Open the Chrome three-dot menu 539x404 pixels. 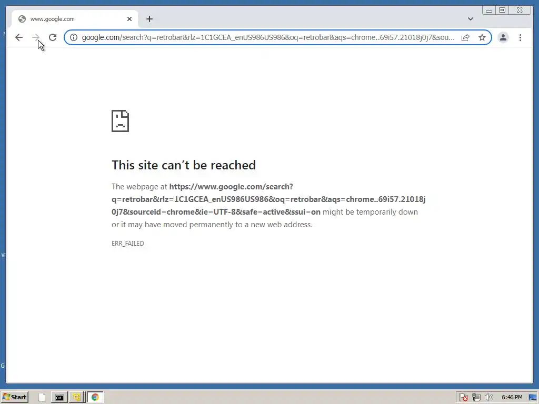521,37
